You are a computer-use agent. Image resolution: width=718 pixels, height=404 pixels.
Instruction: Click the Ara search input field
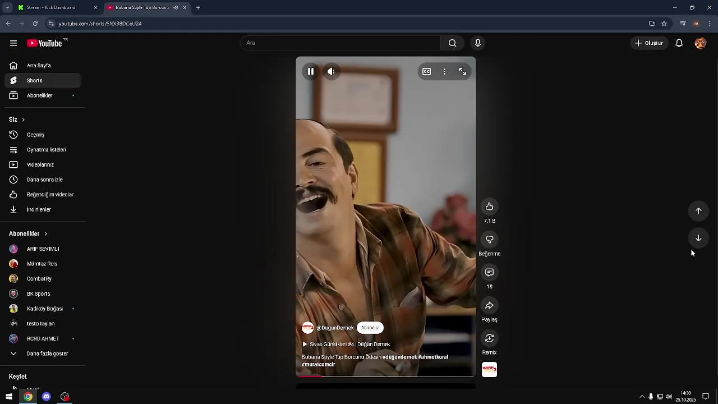coord(340,43)
